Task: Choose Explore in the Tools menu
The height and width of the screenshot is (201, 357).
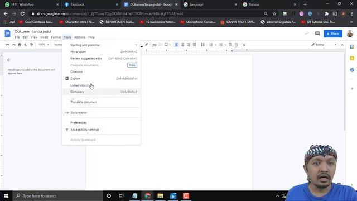Action: (102, 79)
